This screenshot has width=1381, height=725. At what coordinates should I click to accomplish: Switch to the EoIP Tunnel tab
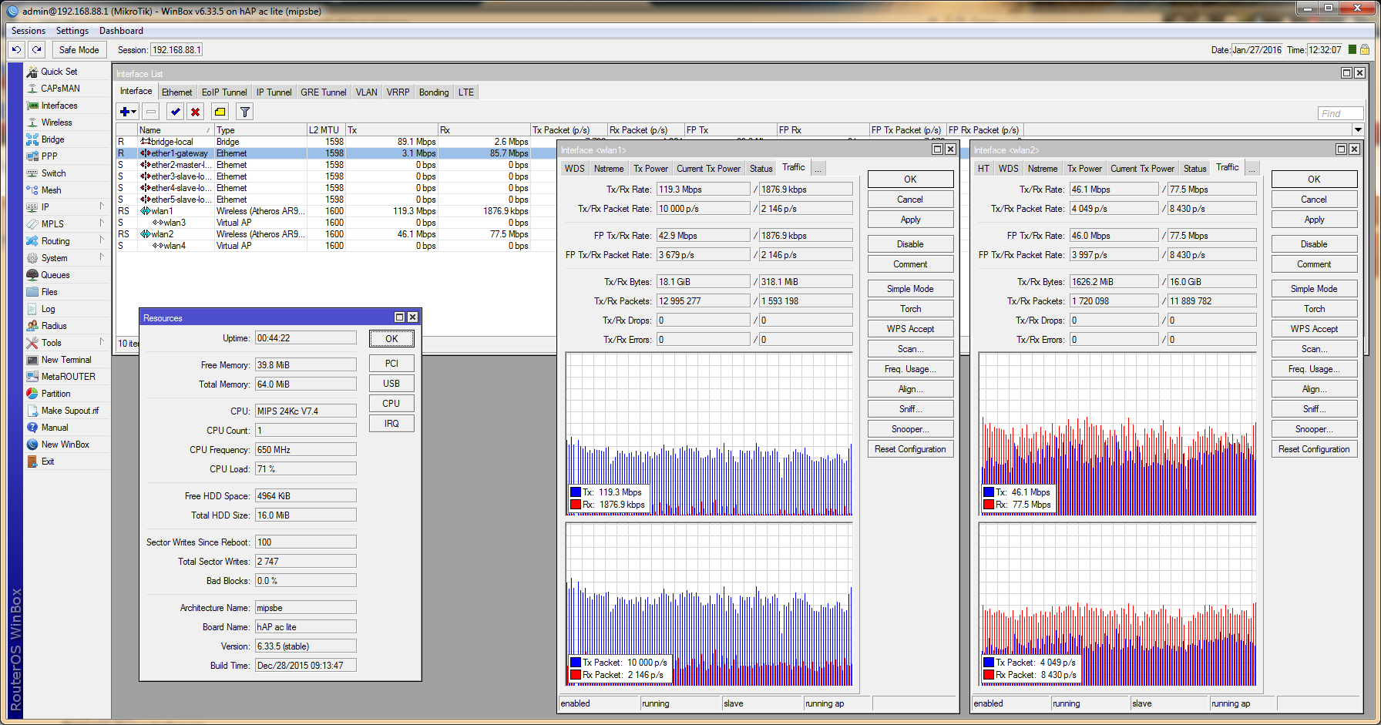pos(224,92)
